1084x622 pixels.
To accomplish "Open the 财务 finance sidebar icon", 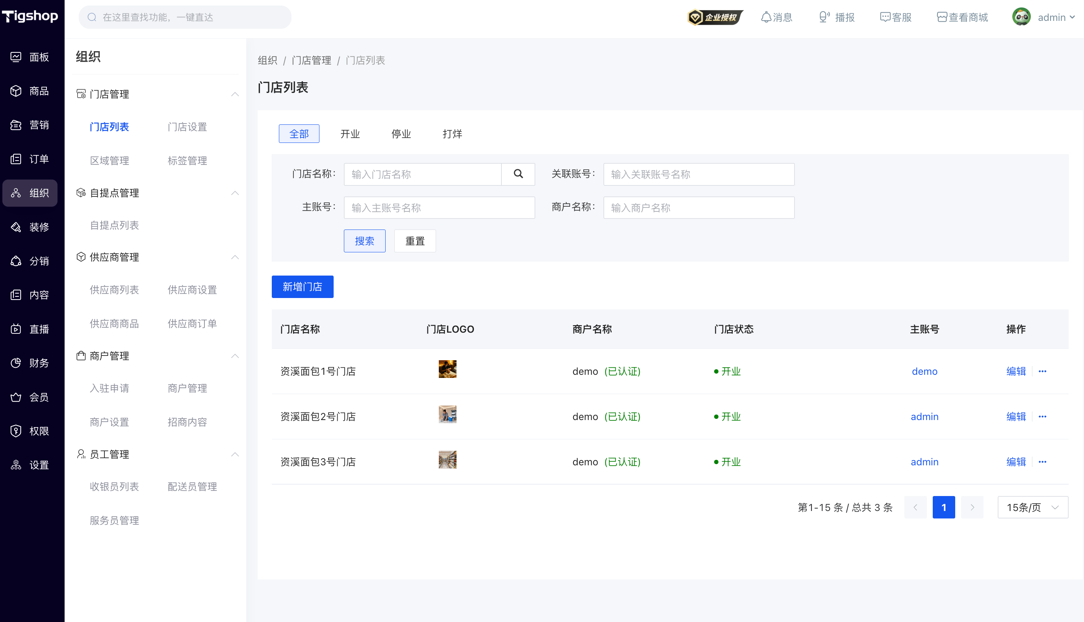I will pyautogui.click(x=16, y=363).
